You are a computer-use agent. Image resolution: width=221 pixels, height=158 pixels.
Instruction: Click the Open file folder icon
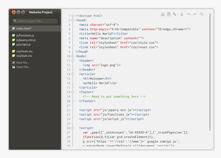(x=14, y=67)
